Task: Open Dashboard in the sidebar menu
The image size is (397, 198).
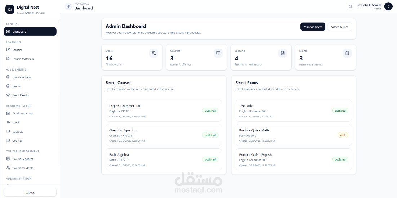Action: pyautogui.click(x=30, y=32)
